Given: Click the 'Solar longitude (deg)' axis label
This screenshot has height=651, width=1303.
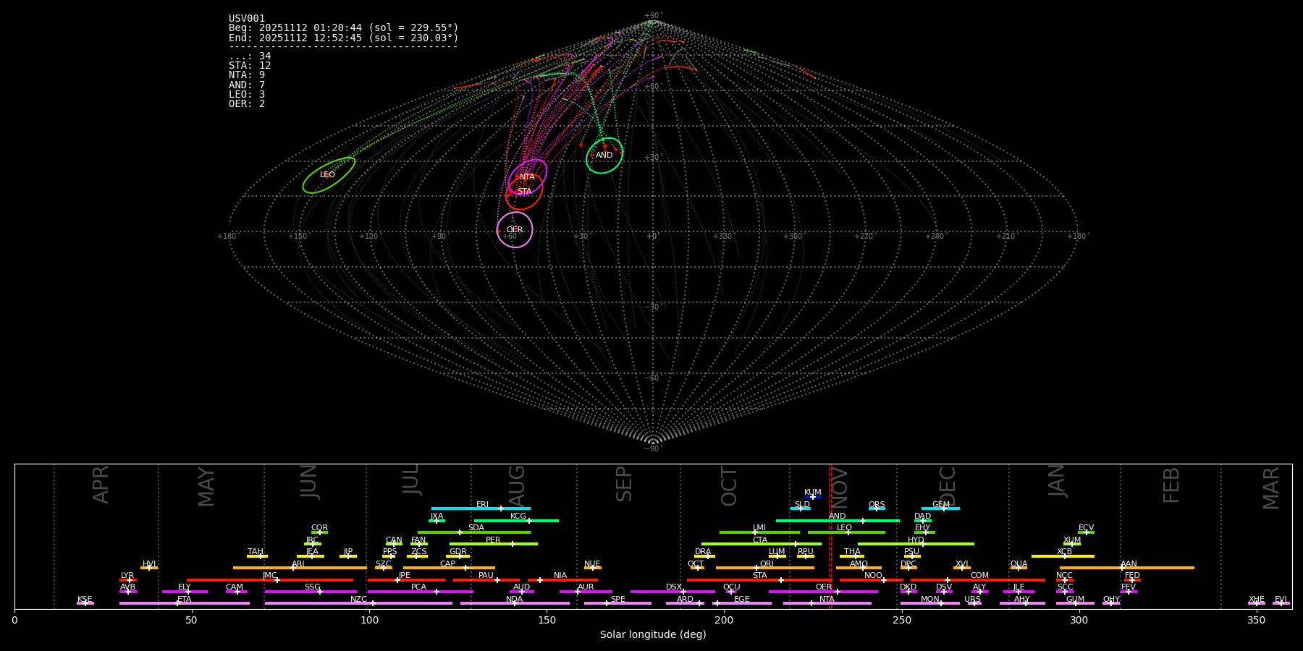Looking at the screenshot, I should pyautogui.click(x=653, y=635).
